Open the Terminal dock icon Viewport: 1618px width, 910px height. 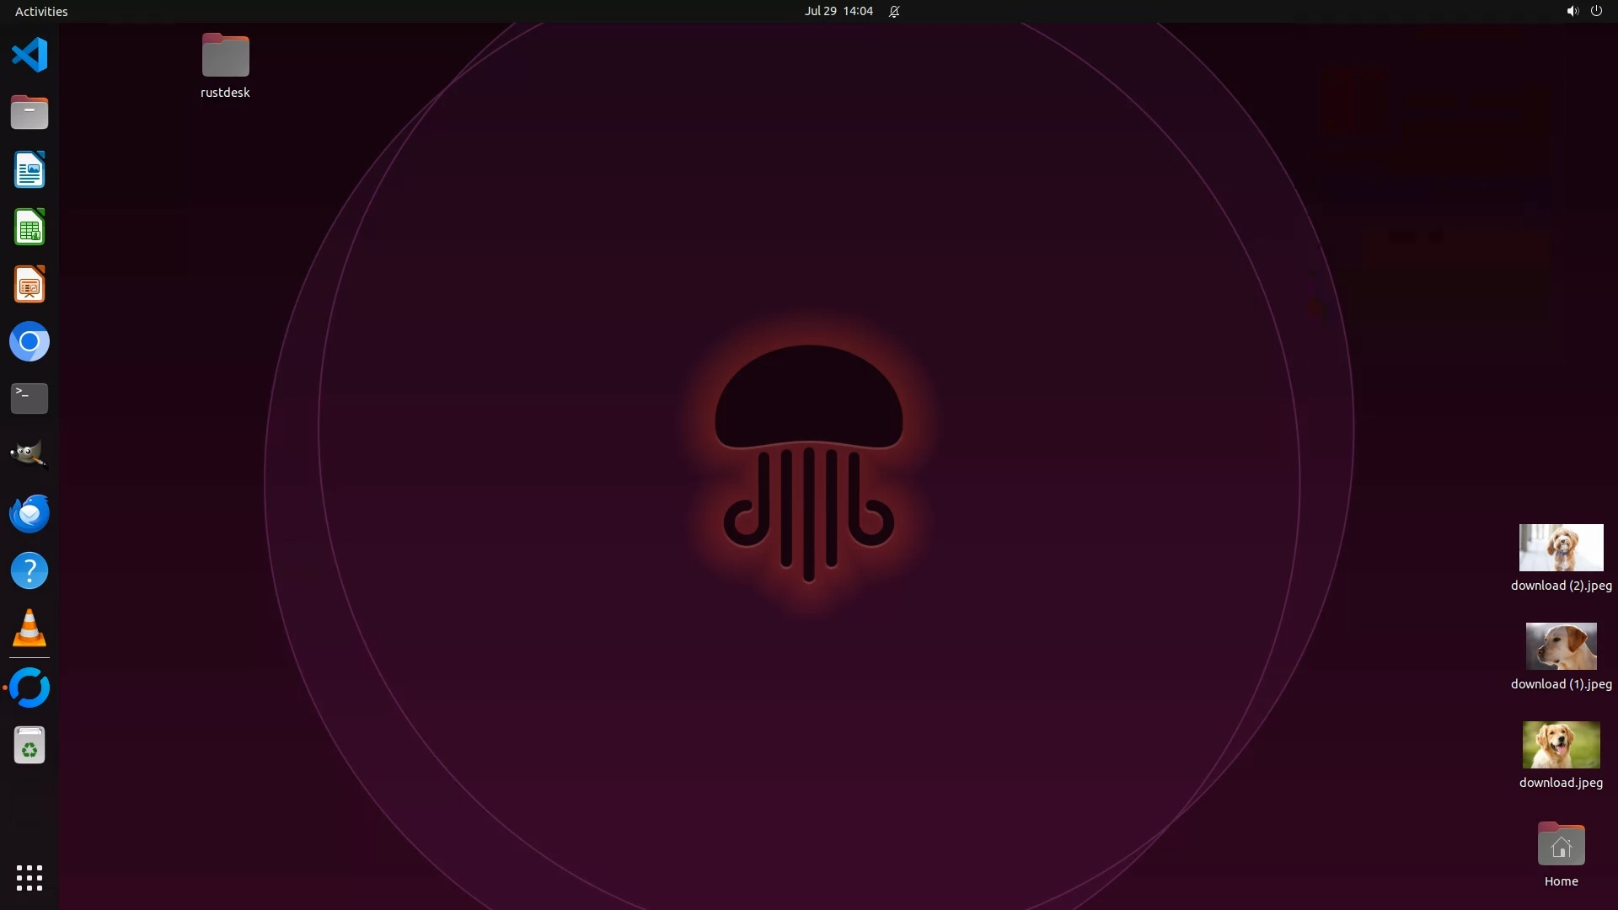pyautogui.click(x=29, y=399)
